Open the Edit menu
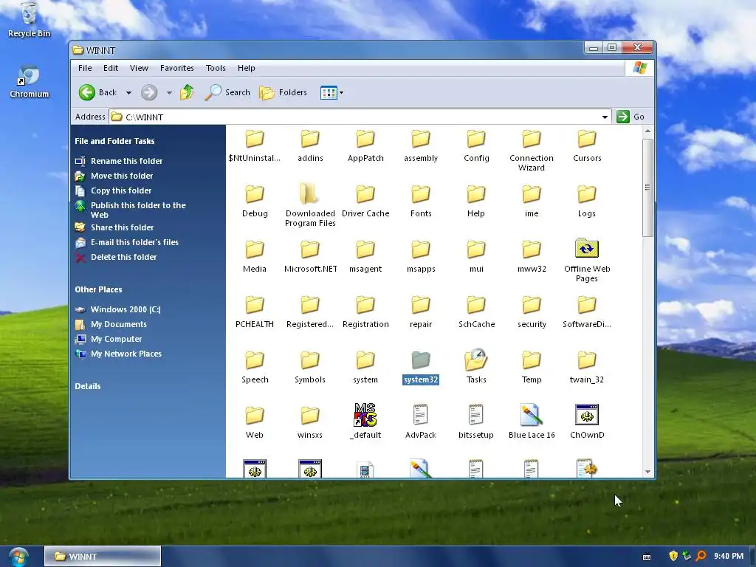Viewport: 756px width, 567px height. coord(111,68)
